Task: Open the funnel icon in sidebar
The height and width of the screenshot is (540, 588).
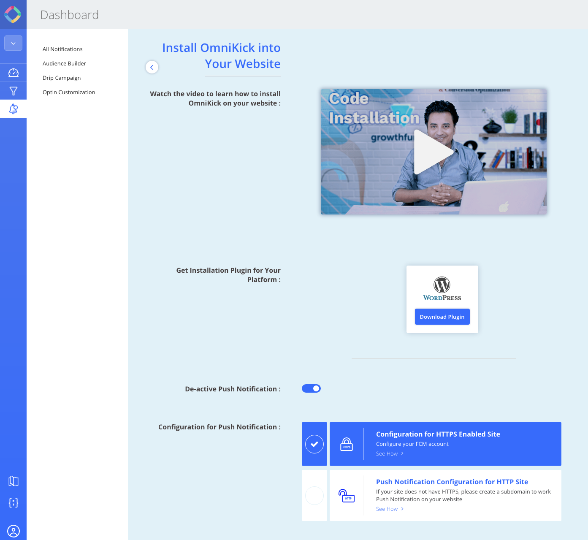Action: (14, 91)
